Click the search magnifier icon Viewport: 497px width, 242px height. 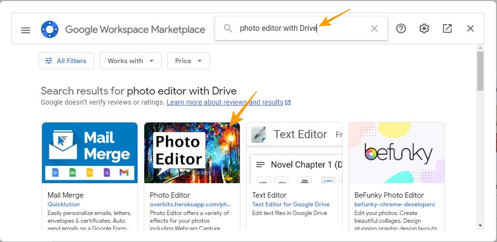click(x=228, y=28)
